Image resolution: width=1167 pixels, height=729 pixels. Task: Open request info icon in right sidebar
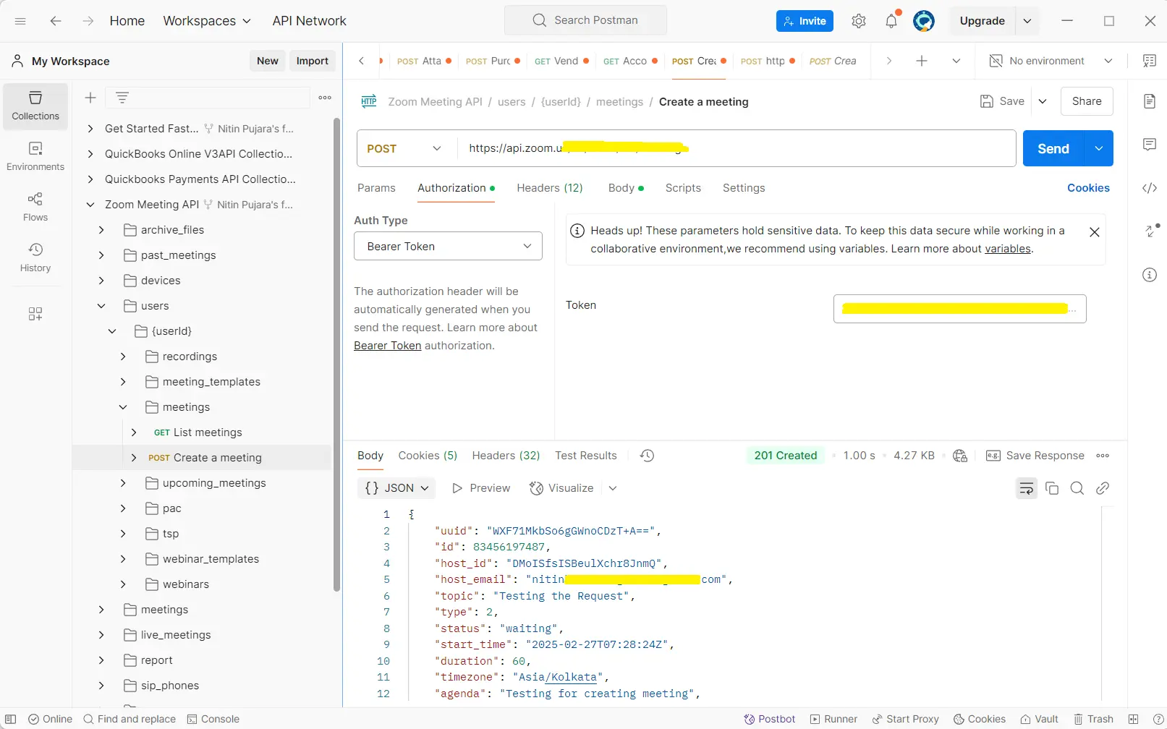[x=1150, y=275]
